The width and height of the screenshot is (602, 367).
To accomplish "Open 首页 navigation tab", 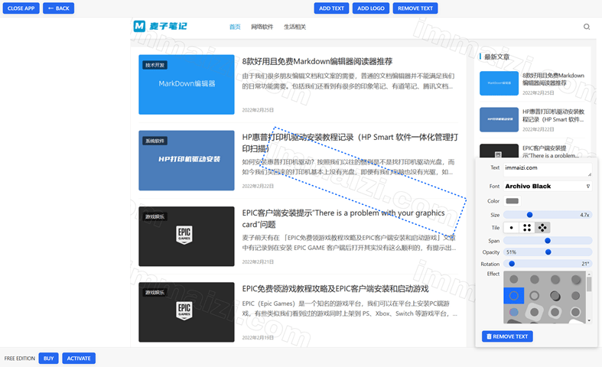I will pos(235,27).
